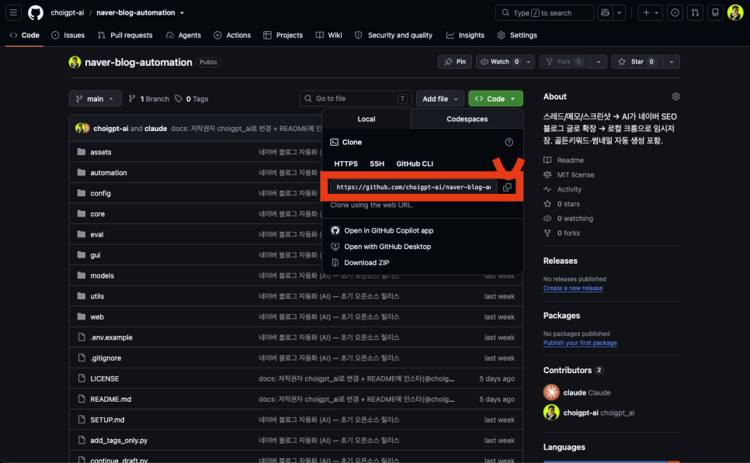Open the create new plus menu

(x=650, y=13)
